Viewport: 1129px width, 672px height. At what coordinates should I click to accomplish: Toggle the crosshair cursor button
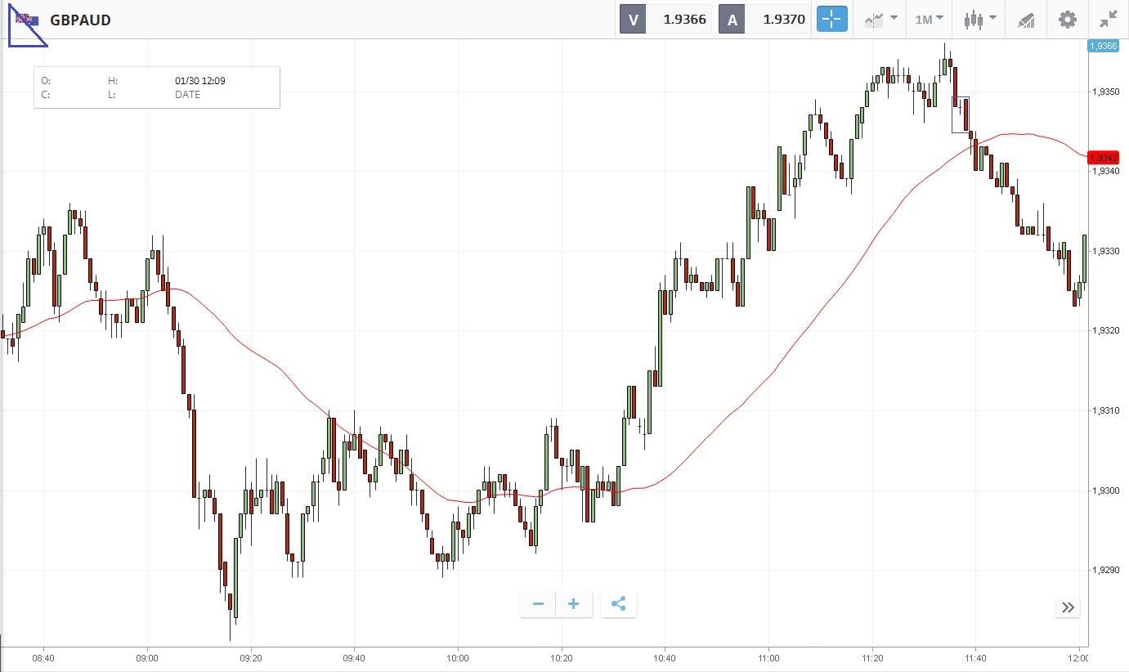(832, 20)
